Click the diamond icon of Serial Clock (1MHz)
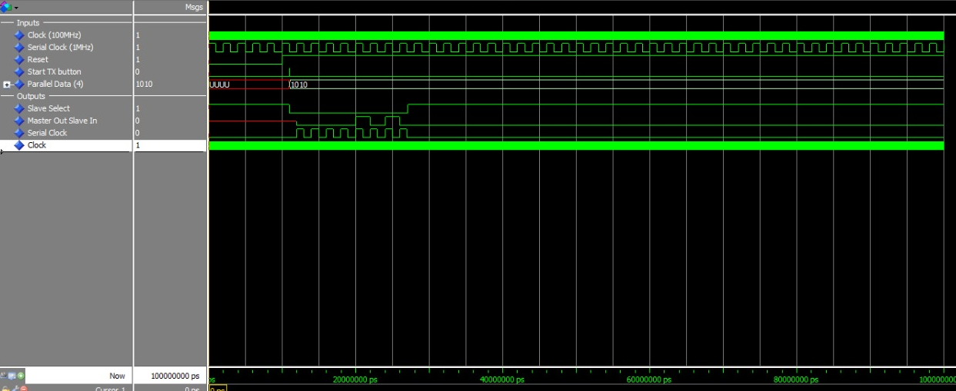The width and height of the screenshot is (956, 391). tap(19, 48)
